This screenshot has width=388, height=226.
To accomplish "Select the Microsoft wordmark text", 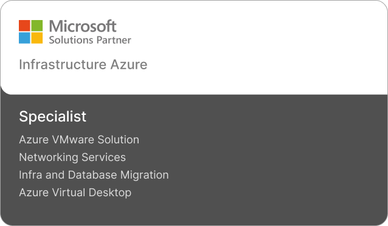I will [83, 26].
